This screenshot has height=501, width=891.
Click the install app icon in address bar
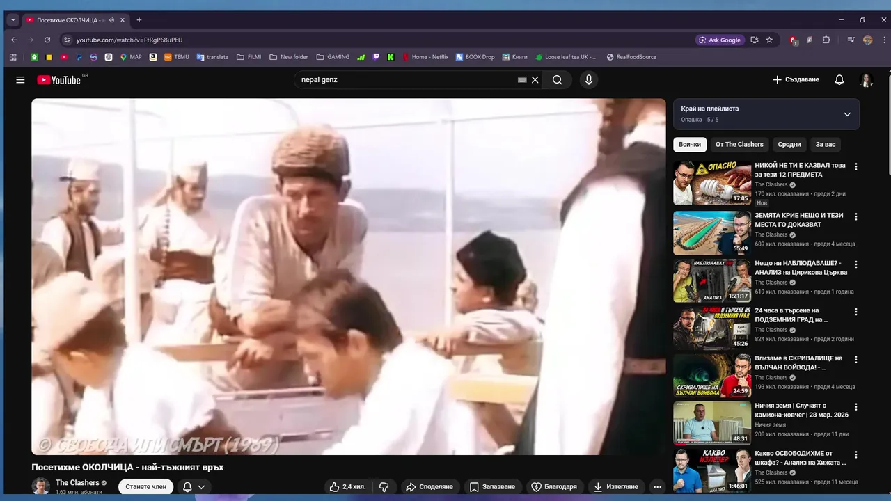pos(755,40)
